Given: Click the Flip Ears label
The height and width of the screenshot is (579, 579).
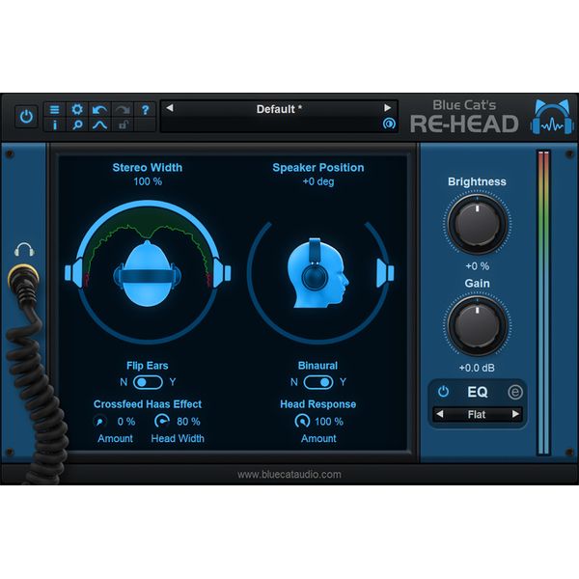Looking at the screenshot, I should point(148,366).
